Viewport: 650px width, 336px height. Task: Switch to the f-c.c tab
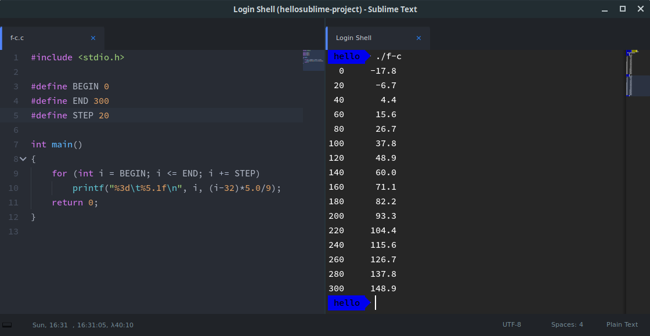(x=52, y=38)
